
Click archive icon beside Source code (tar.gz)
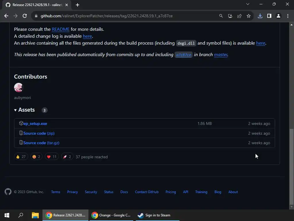click(21, 143)
